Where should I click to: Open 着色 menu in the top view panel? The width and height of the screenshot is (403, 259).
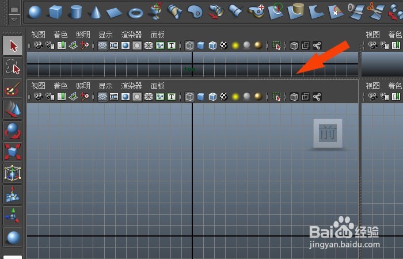click(60, 35)
